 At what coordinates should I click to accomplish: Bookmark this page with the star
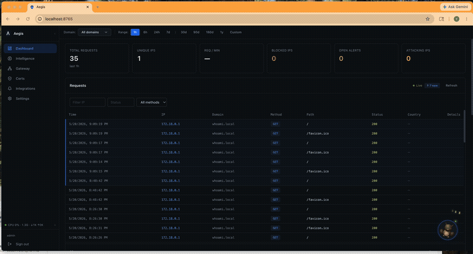(427, 19)
